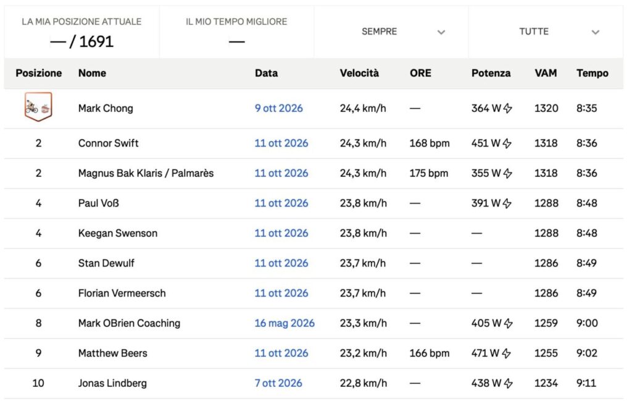Select the name Paul Voß
This screenshot has width=632, height=403.
99,203
